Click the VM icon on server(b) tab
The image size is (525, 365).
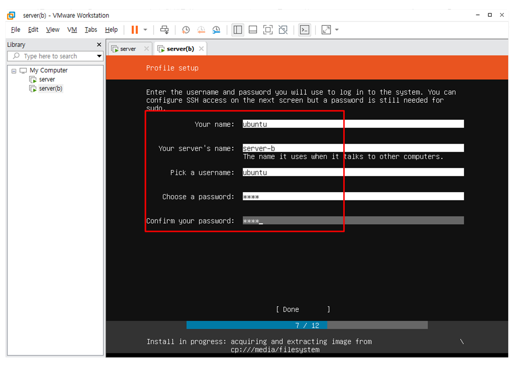click(x=161, y=49)
